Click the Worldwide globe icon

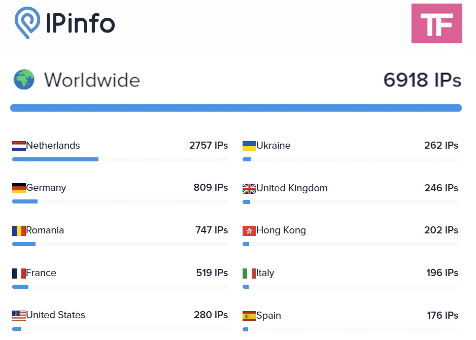point(24,80)
